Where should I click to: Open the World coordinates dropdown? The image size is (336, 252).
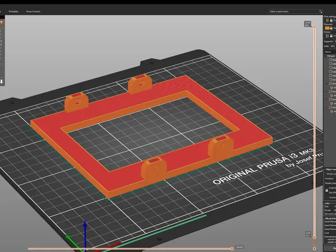(x=331, y=174)
